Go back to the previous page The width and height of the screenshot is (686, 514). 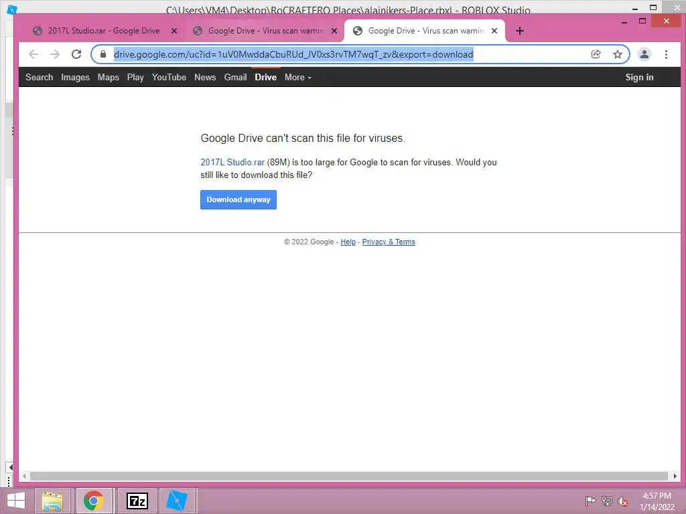point(33,54)
